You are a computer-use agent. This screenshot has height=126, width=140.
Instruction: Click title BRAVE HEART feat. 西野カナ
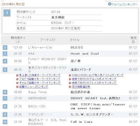96,98
